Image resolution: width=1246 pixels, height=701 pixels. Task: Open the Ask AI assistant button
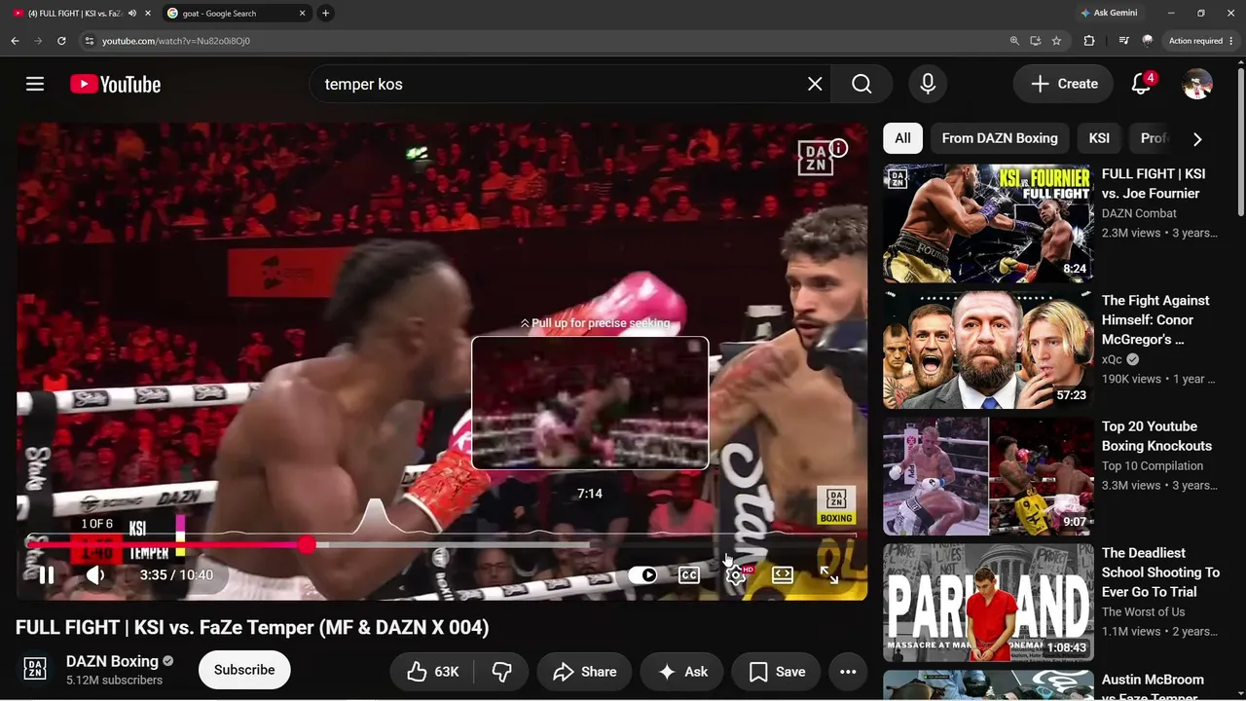pyautogui.click(x=682, y=672)
